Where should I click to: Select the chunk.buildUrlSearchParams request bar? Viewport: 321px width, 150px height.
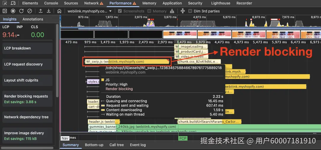pos(209,122)
